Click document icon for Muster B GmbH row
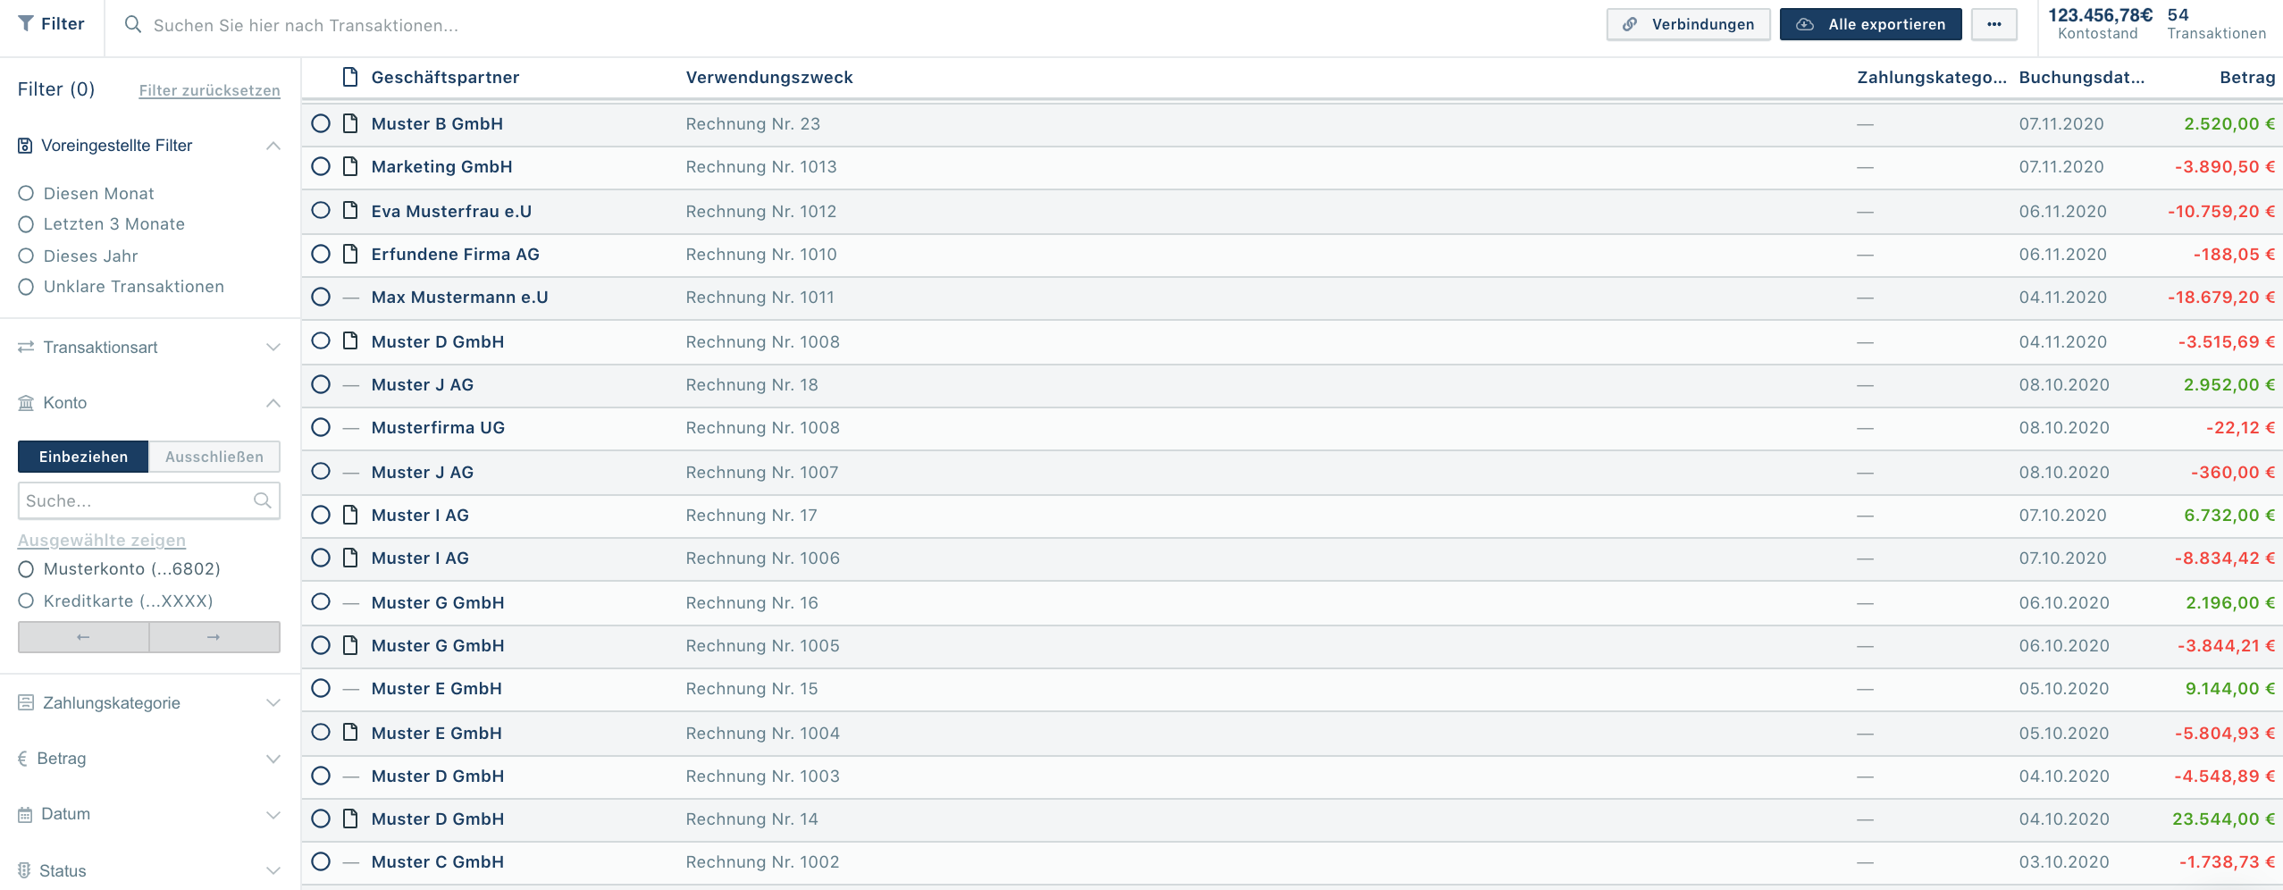Image resolution: width=2283 pixels, height=890 pixels. pos(350,123)
